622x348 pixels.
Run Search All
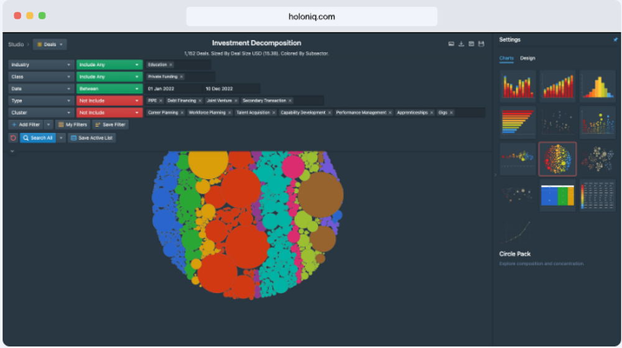[x=38, y=138]
